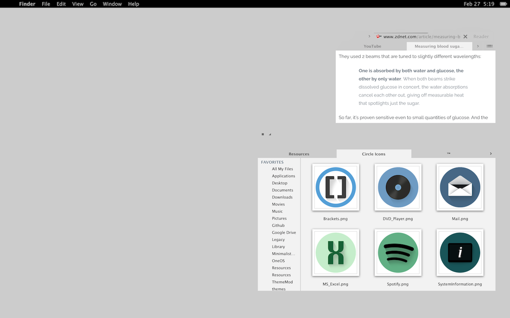This screenshot has height=318, width=510.
Task: Open the View menu
Action: point(78,4)
